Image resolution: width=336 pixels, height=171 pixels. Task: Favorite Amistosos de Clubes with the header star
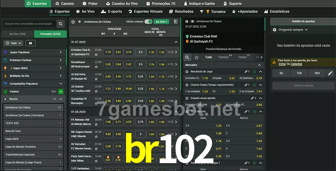(73, 21)
